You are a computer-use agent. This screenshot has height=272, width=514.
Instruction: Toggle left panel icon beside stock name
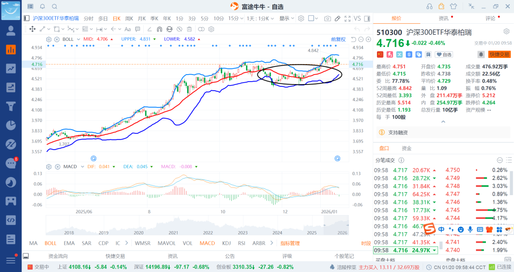pyautogui.click(x=27, y=19)
